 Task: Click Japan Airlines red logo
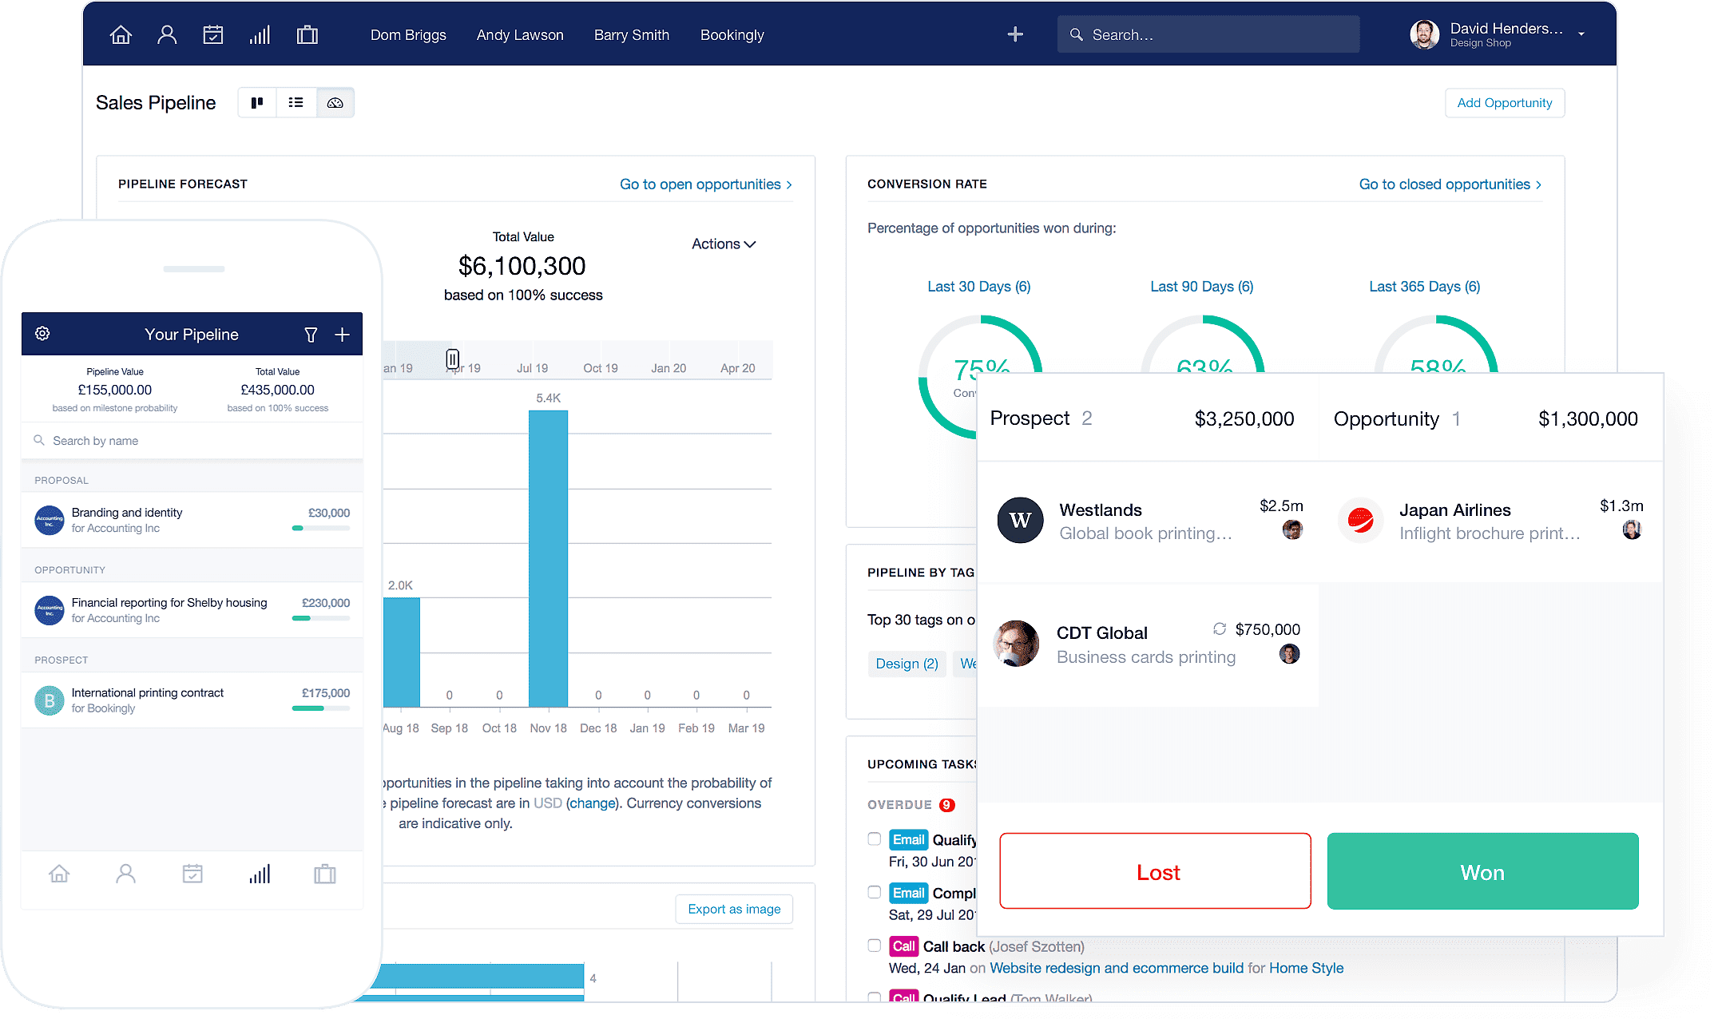point(1360,521)
